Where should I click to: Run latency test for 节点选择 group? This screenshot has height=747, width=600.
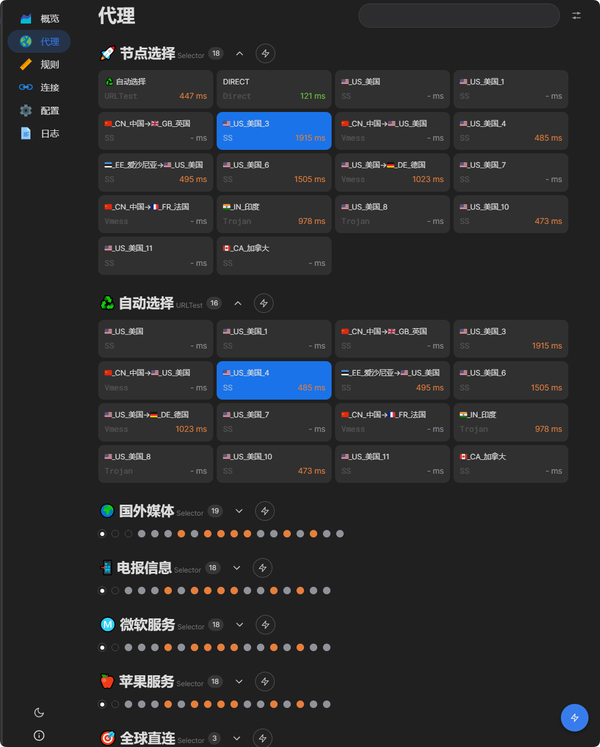click(265, 53)
